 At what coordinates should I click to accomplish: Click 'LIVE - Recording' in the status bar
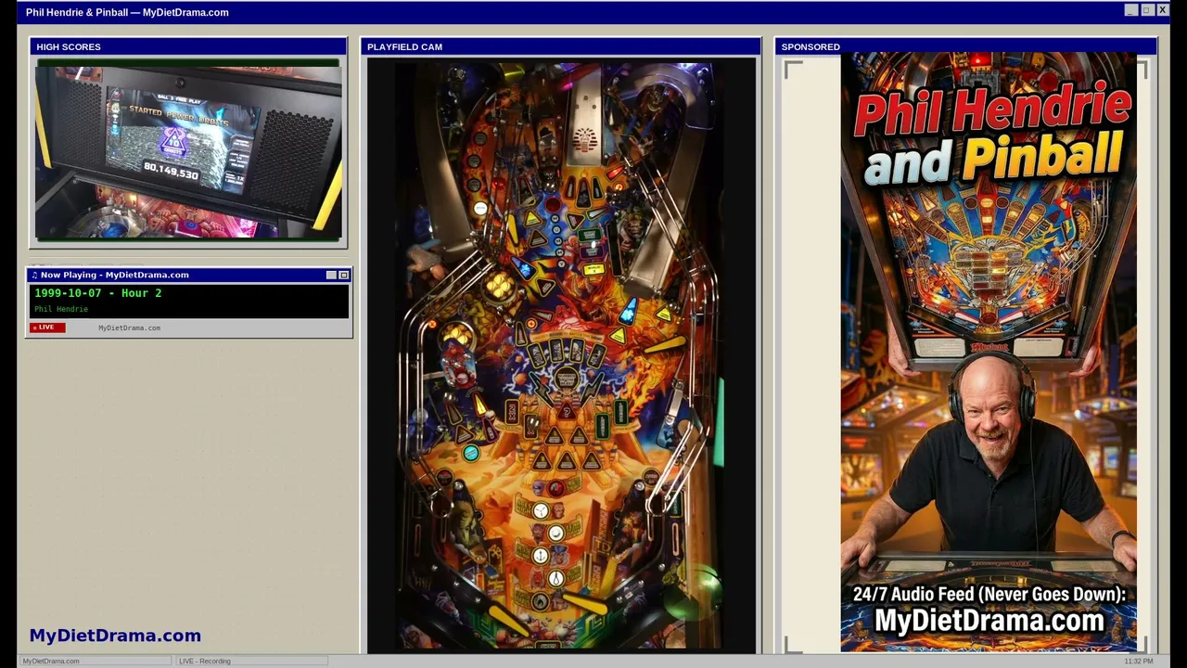click(x=251, y=661)
